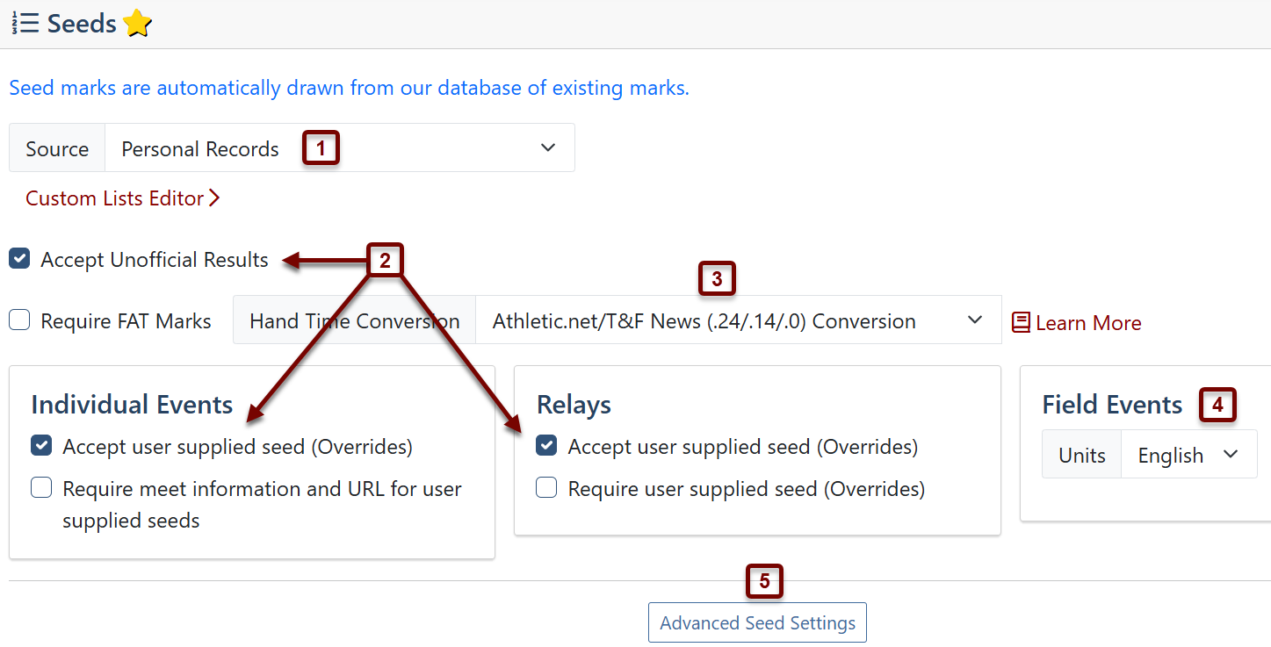Click the Relays panel heading
Image resolution: width=1271 pixels, height=647 pixels.
point(574,404)
